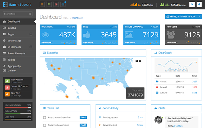205x128 pixels.
Task: Click the Server 29 Crashed red icon
Action: click(7, 87)
